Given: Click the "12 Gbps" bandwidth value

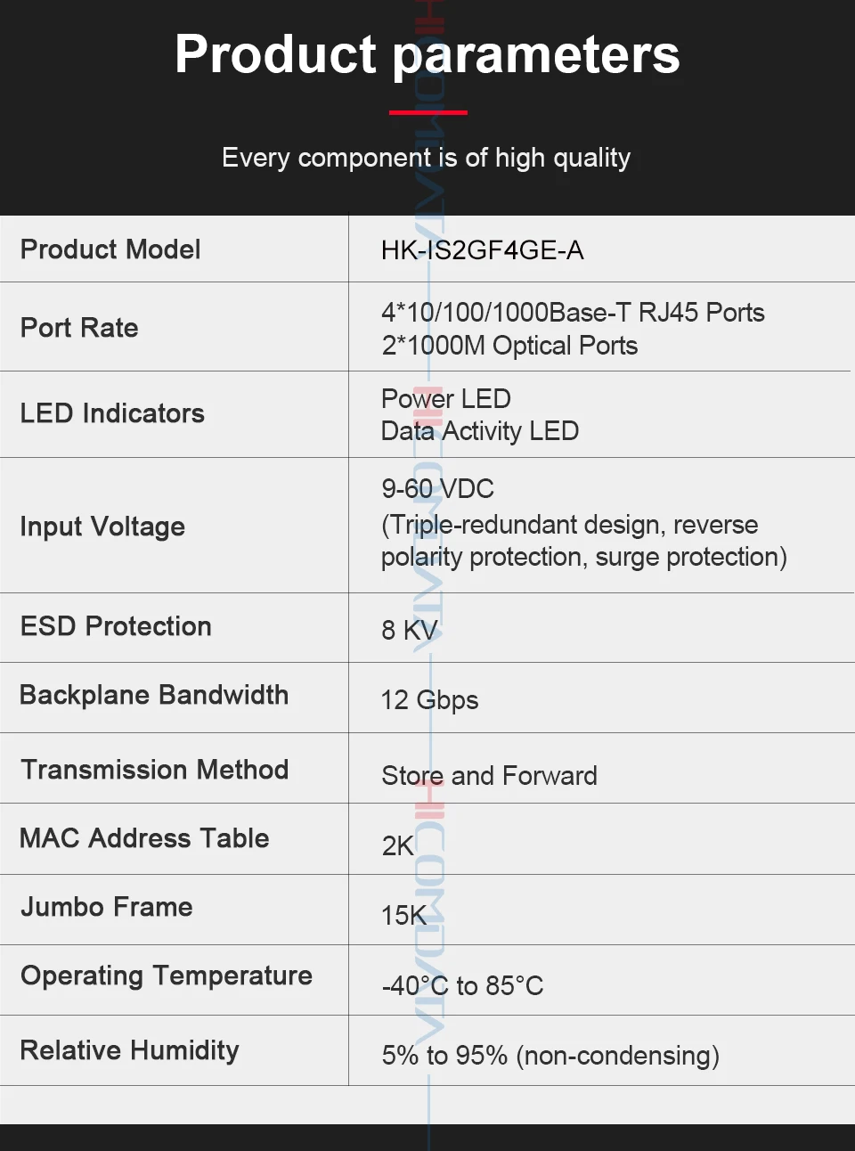Looking at the screenshot, I should (429, 700).
